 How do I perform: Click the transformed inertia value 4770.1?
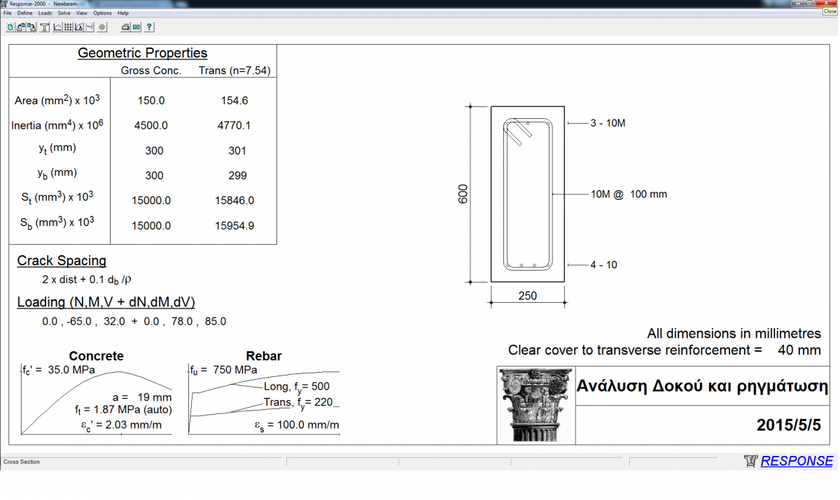tap(234, 126)
